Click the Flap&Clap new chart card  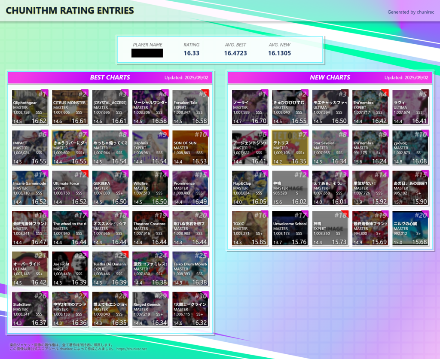click(250, 188)
